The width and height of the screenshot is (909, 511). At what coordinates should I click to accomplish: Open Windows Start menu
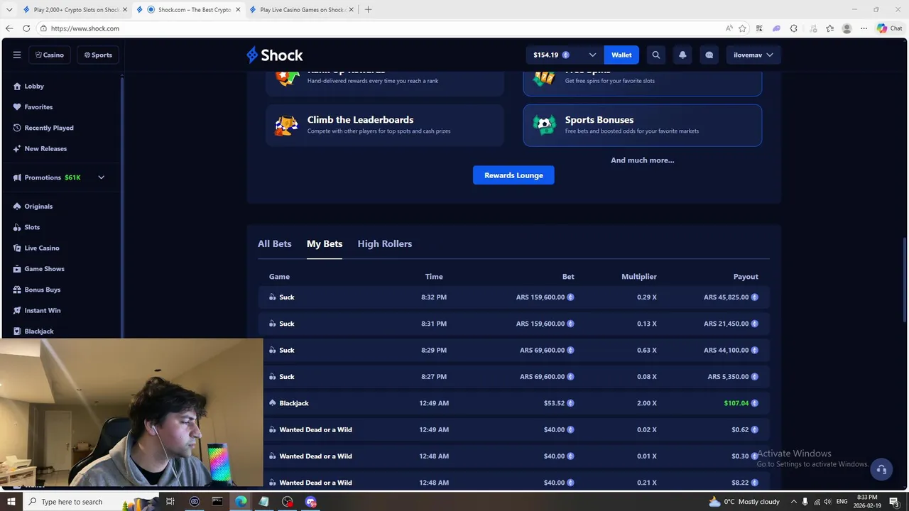[11, 502]
